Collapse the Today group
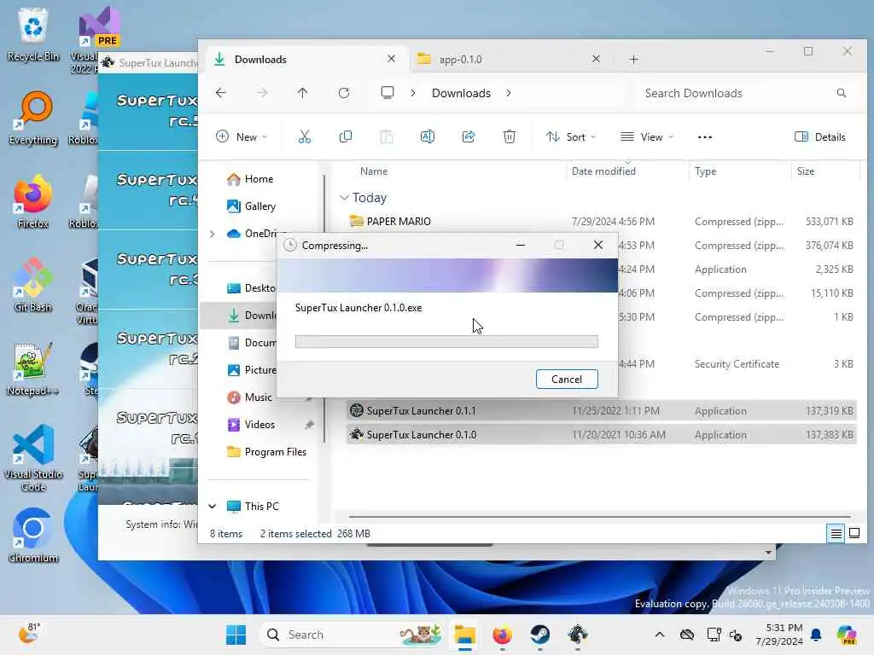Viewport: 874px width, 655px height. (345, 198)
